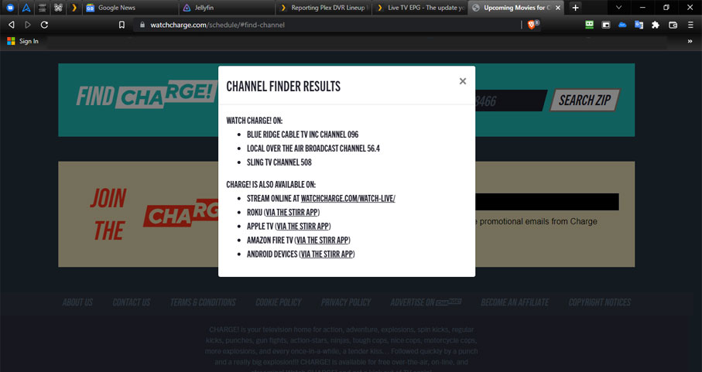Switch to the Google News tab
702x372 pixels.
tap(129, 8)
